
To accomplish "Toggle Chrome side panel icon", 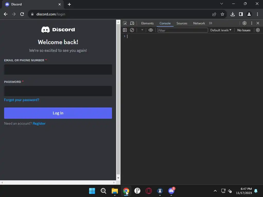I will coord(241,14).
